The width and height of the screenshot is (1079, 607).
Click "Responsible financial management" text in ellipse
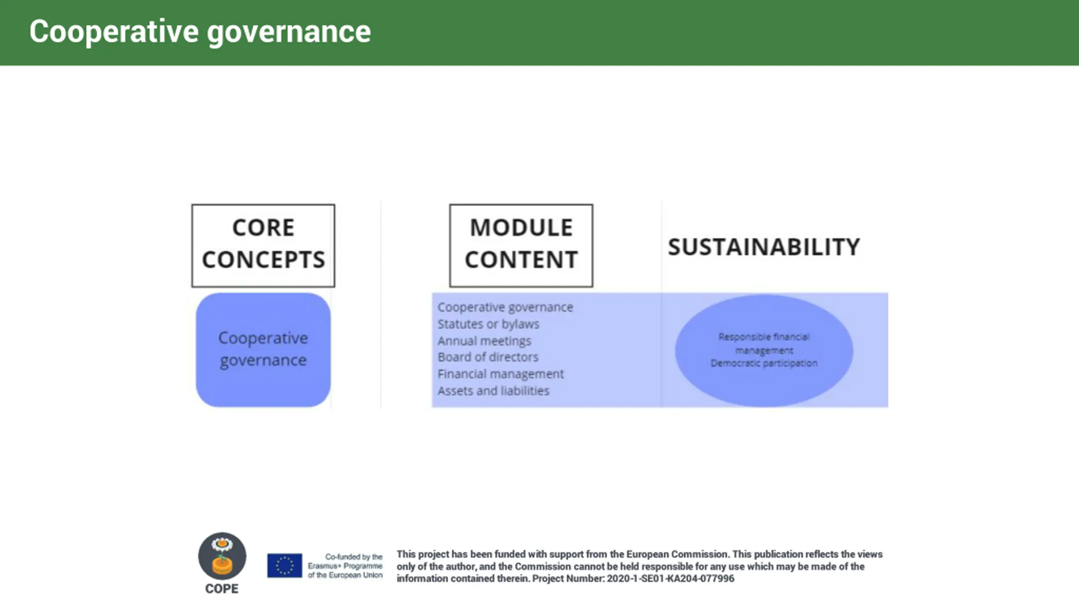pos(764,344)
